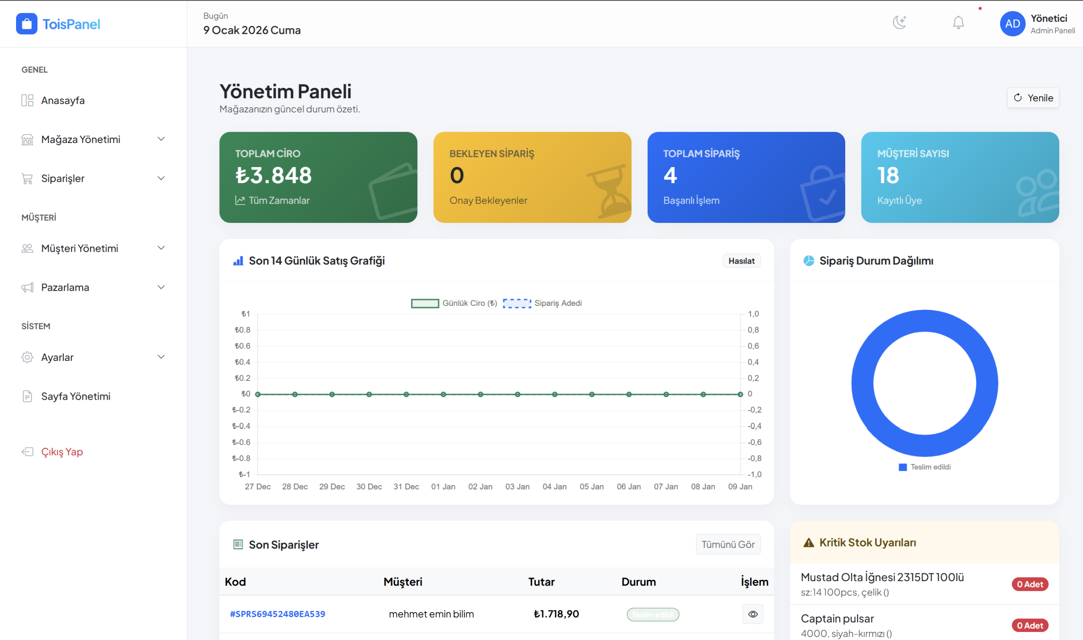Toggle dark mode moon icon
Image resolution: width=1083 pixels, height=640 pixels.
[x=899, y=22]
